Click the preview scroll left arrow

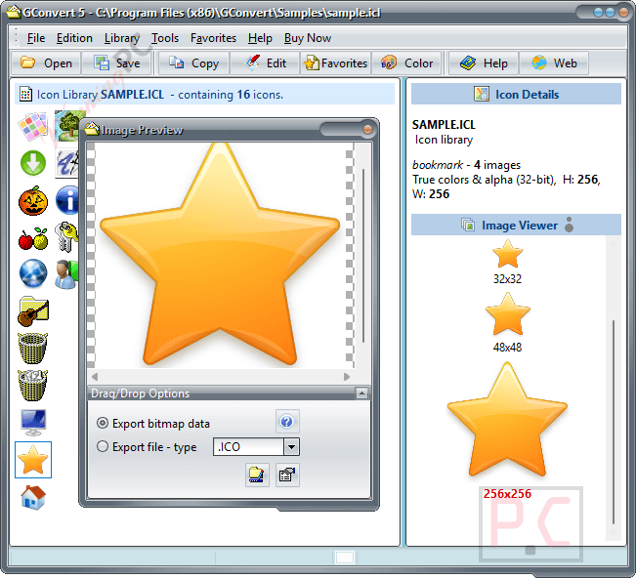coord(95,377)
